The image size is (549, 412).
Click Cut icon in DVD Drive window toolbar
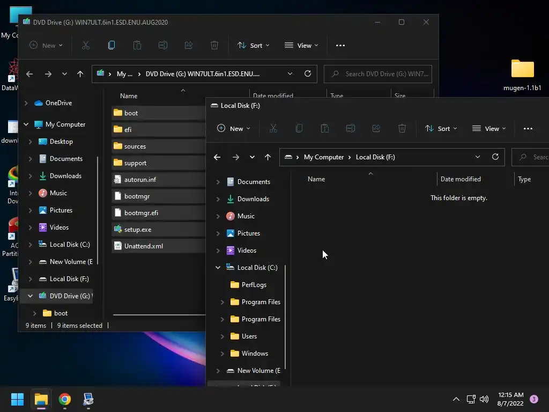86,45
